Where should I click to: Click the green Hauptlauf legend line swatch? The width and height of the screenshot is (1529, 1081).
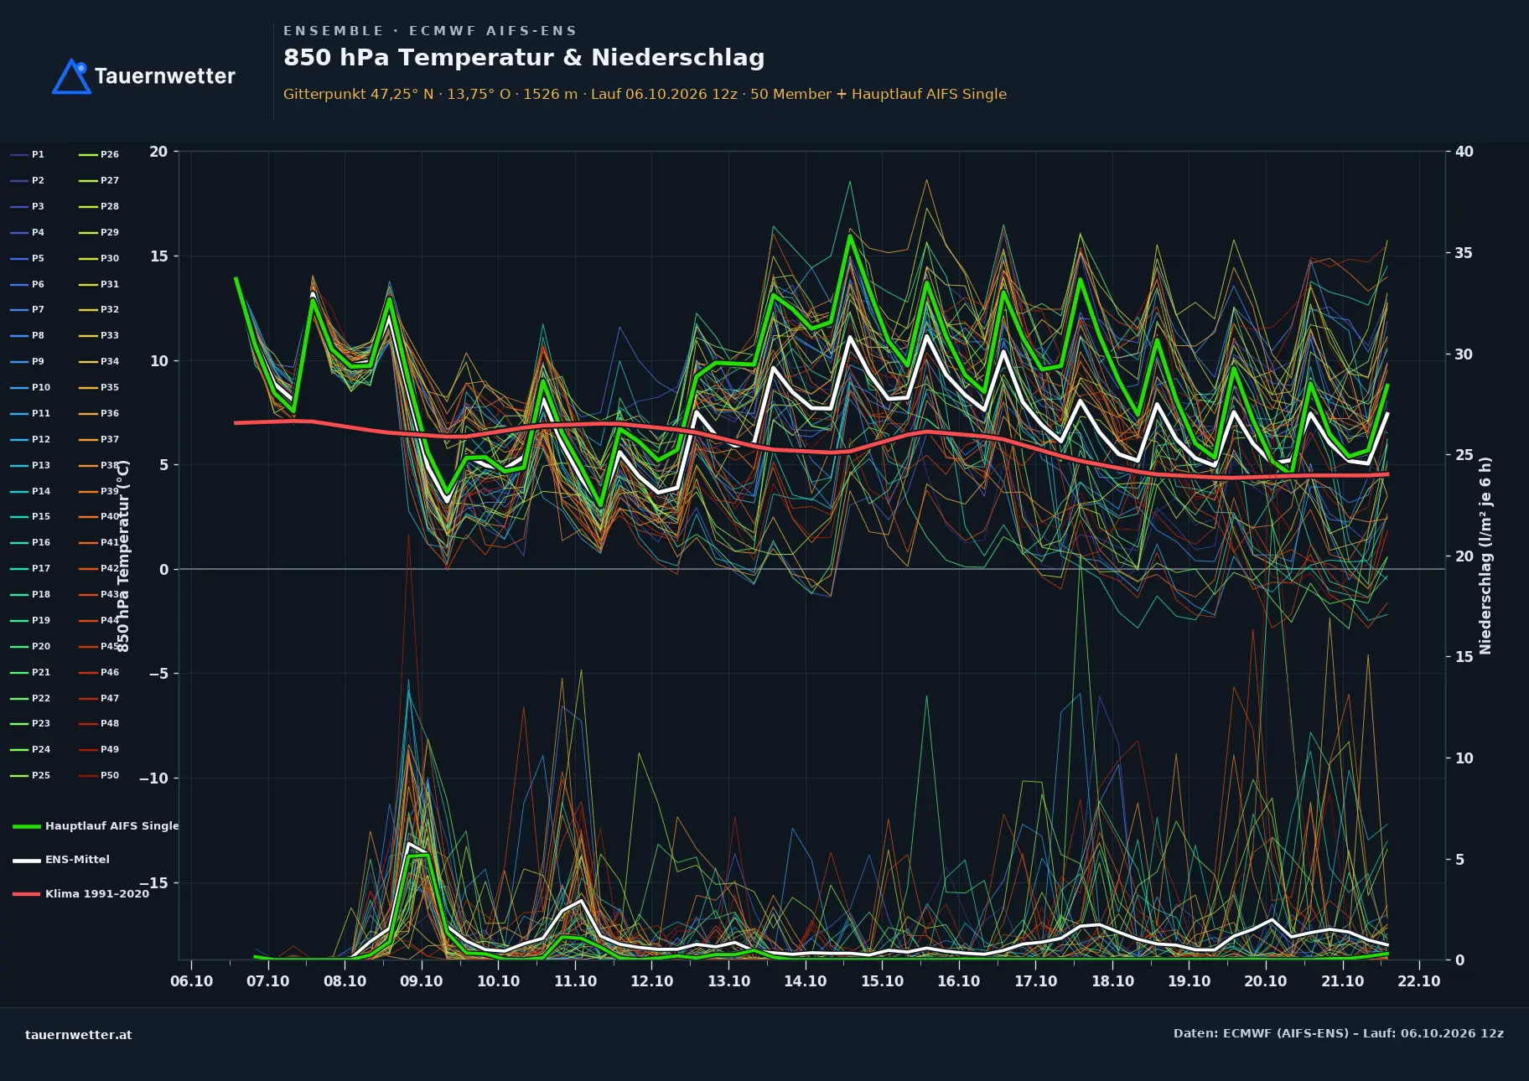click(x=27, y=826)
